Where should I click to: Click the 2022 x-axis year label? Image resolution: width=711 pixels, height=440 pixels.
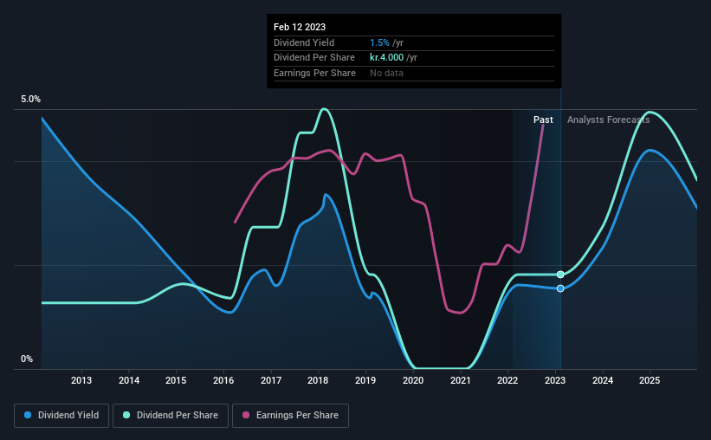(507, 380)
